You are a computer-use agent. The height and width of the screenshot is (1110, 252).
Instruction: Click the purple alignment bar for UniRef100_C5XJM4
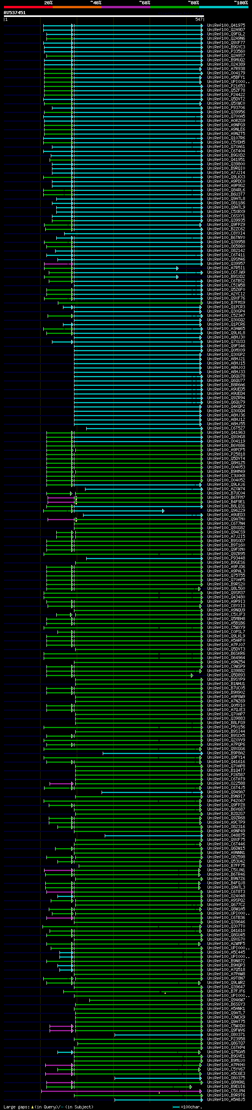(122, 1091)
